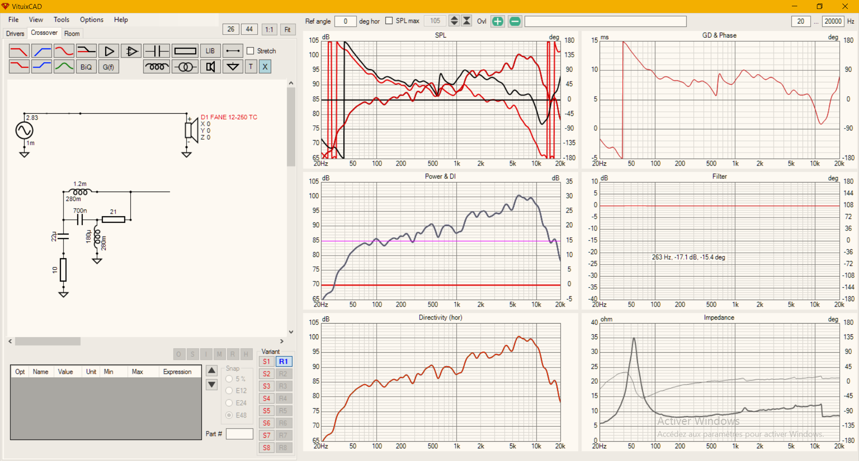Switch to the Drivers tab
The height and width of the screenshot is (461, 859).
pyautogui.click(x=15, y=34)
